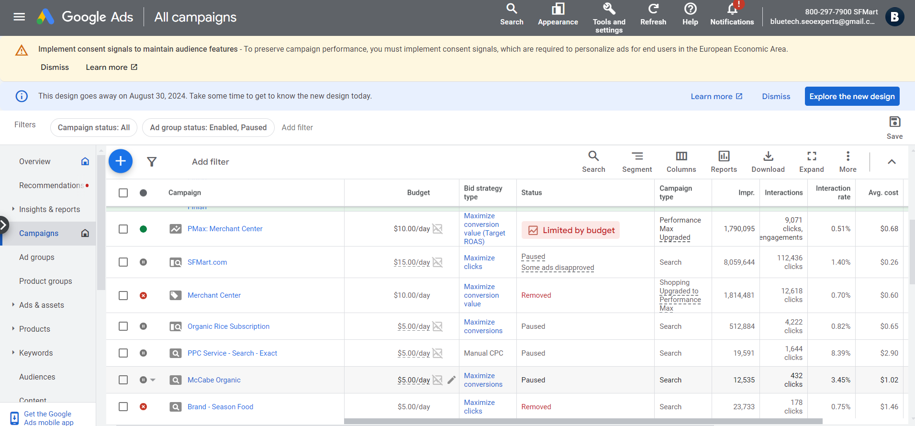Open Campaign status: All filter chip
This screenshot has width=915, height=426.
(x=94, y=127)
